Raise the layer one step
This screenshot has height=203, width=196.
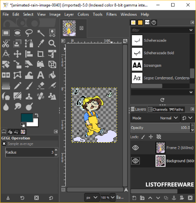[x=150, y=198]
